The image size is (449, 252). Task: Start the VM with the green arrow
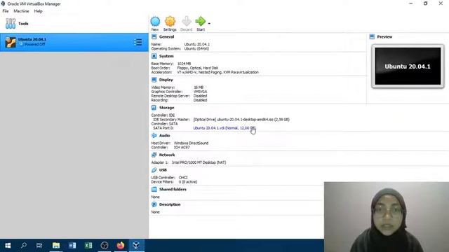pos(201,21)
